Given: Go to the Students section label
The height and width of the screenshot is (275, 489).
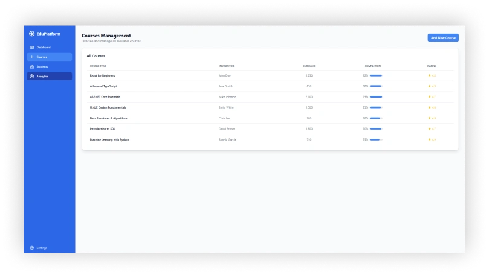Looking at the screenshot, I should (42, 66).
